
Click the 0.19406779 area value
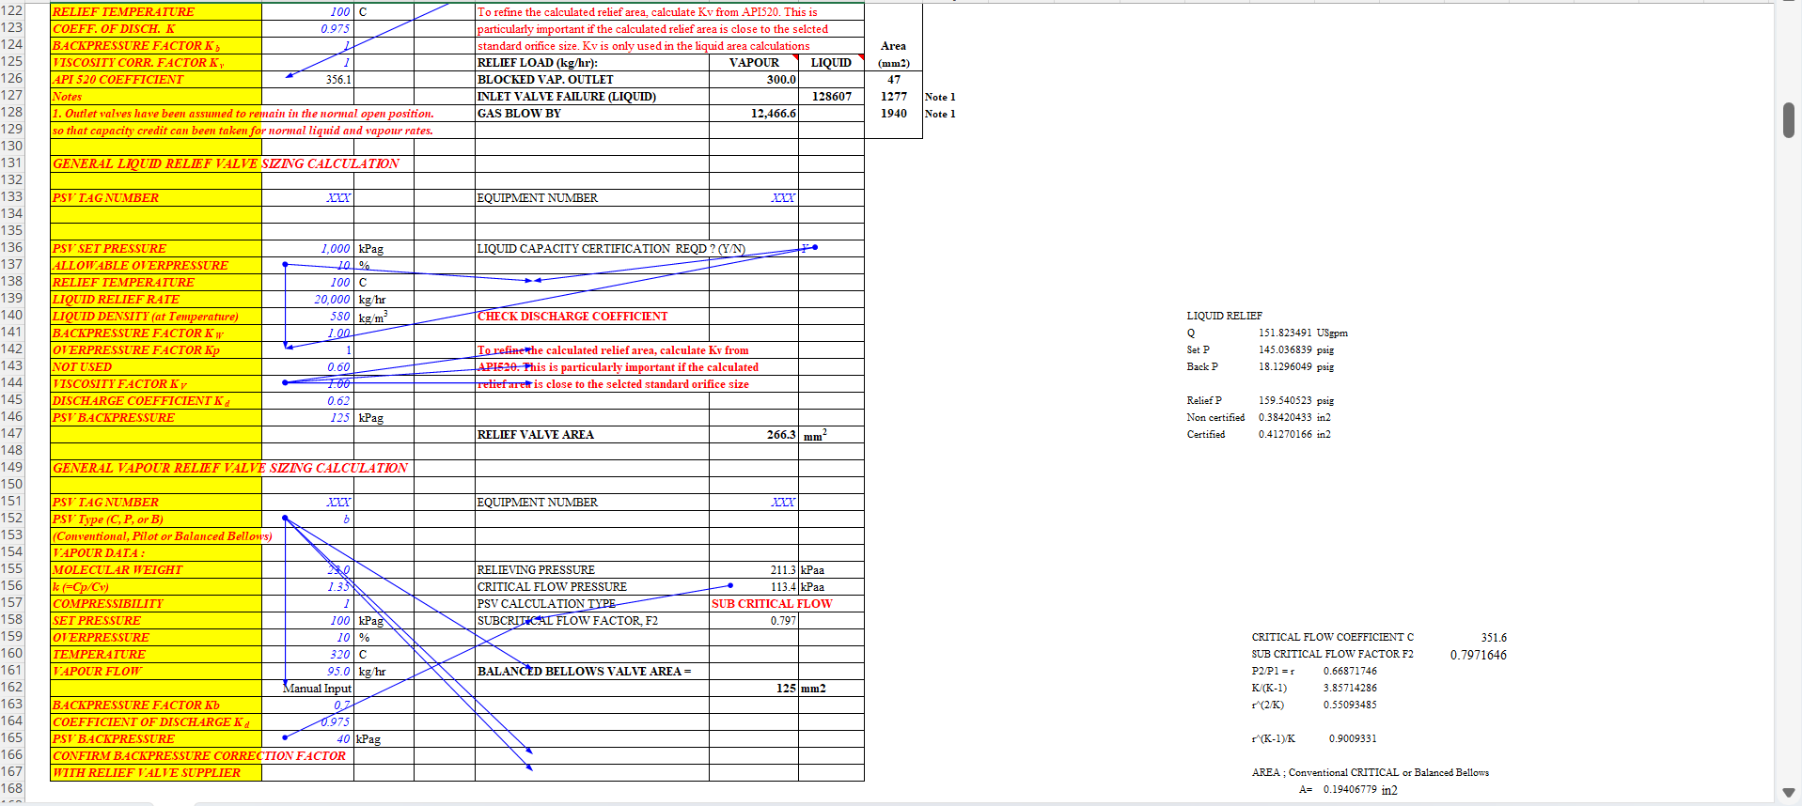1350,789
